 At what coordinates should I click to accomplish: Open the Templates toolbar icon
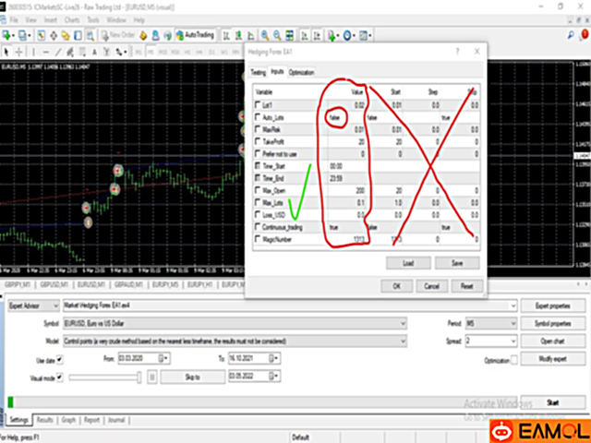pyautogui.click(x=365, y=35)
